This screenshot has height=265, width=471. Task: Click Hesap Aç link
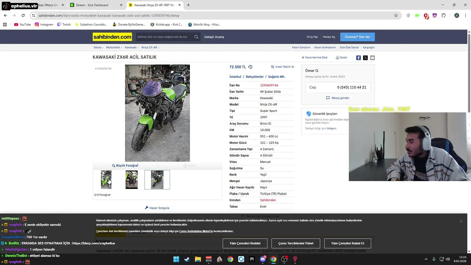click(329, 37)
